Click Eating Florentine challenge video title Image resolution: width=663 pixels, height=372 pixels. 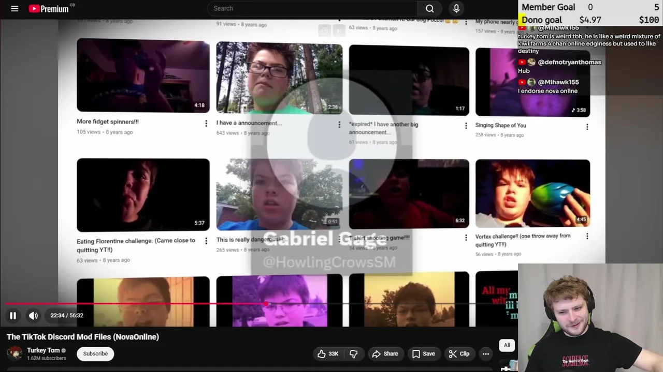pos(136,244)
